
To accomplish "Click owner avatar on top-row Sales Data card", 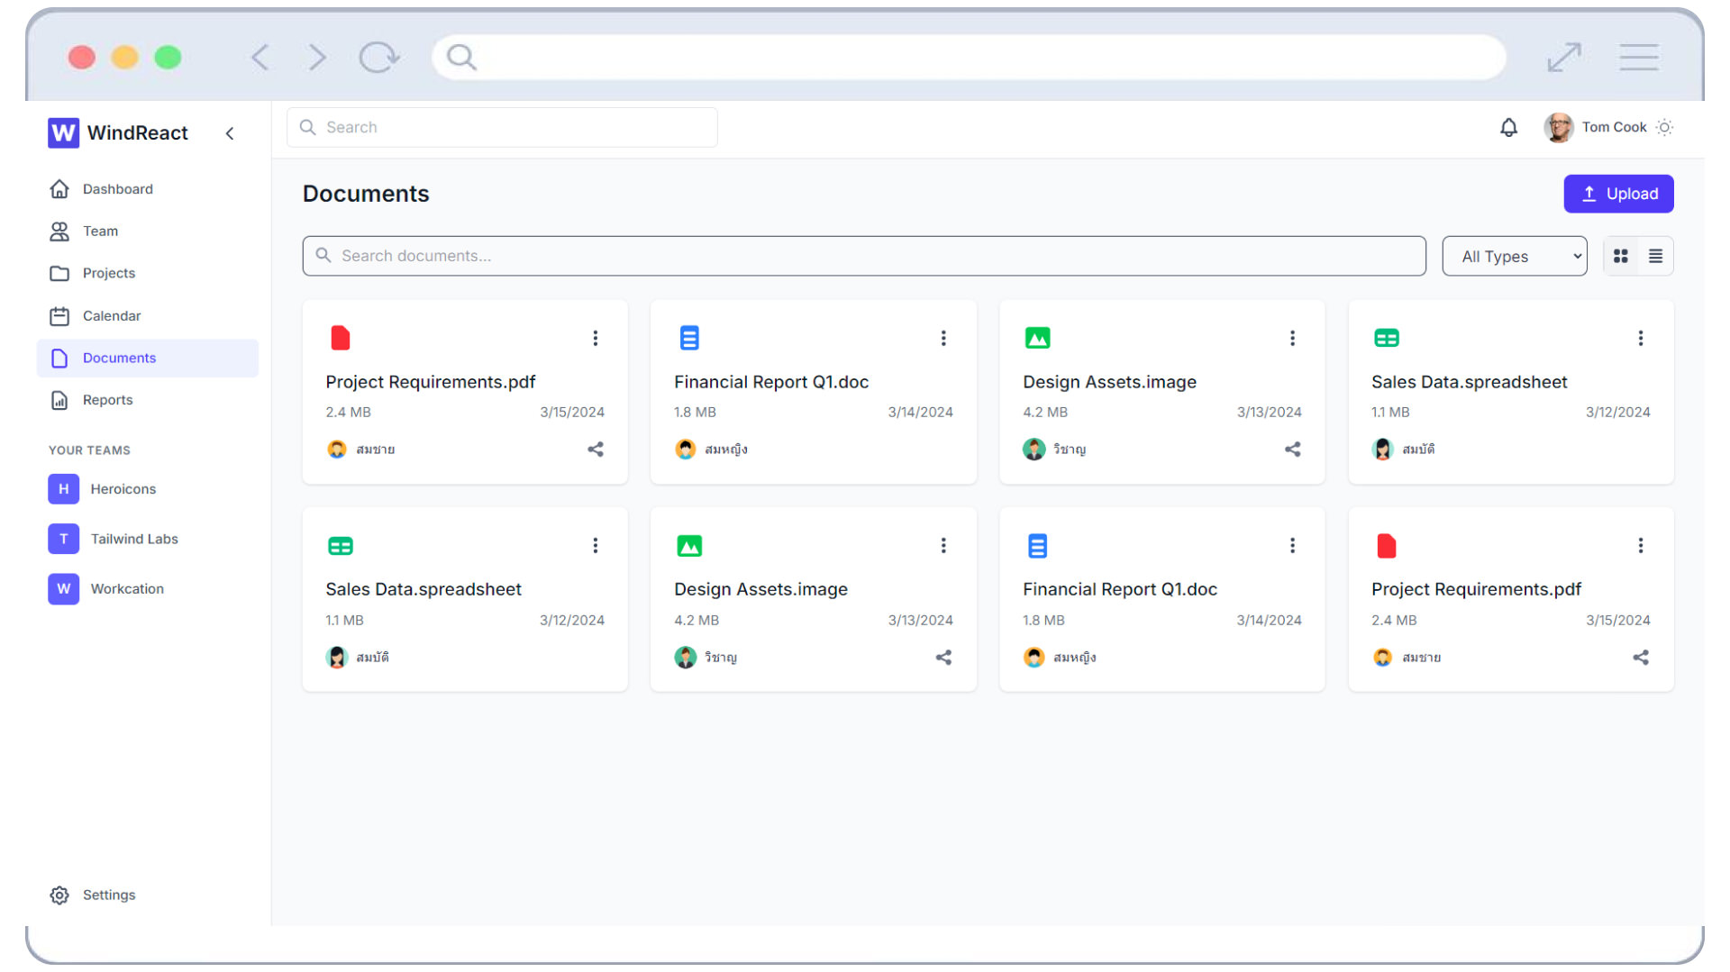I will click(x=1382, y=450).
